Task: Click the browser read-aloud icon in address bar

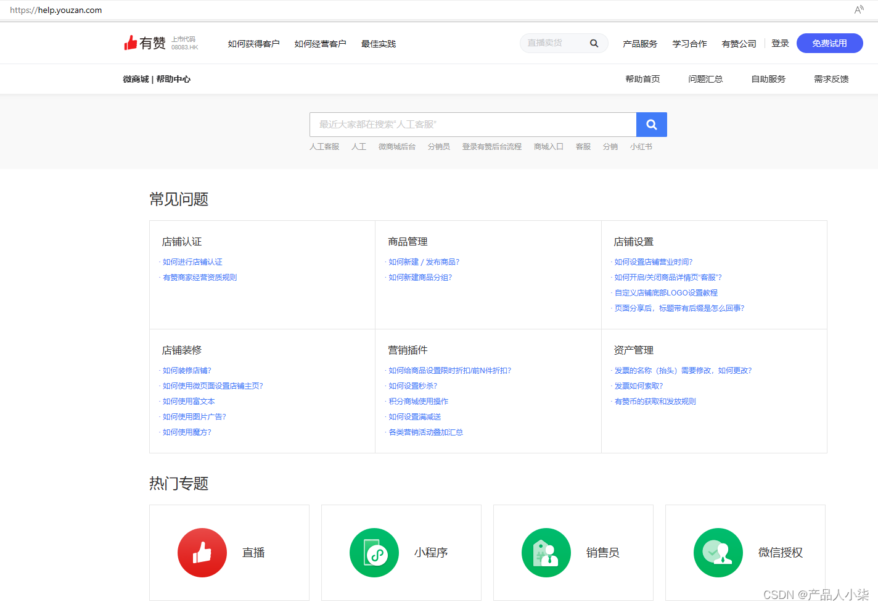Action: 859,10
